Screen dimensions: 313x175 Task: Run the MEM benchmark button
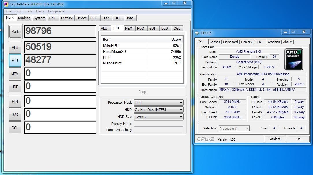(15, 74)
